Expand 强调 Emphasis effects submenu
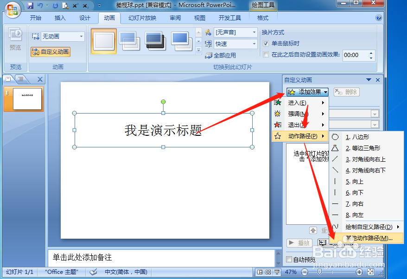This screenshot has height=279, width=407. tap(300, 114)
